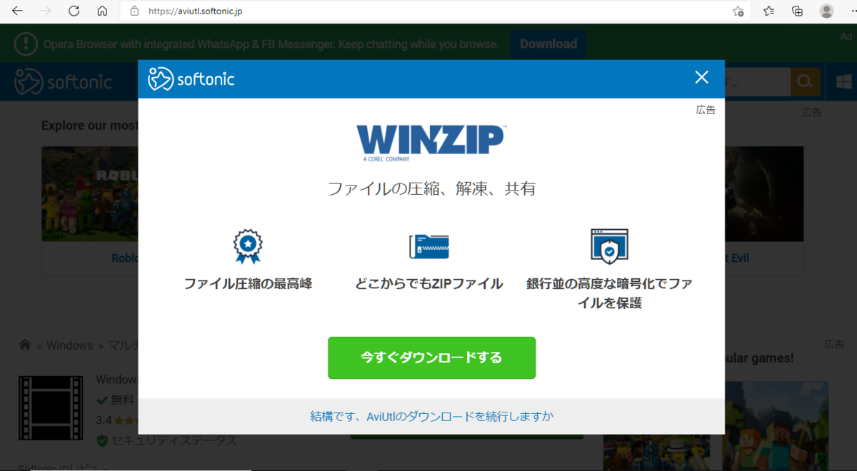The width and height of the screenshot is (857, 471).
Task: Click Softonic logo in popup header
Action: 191,78
